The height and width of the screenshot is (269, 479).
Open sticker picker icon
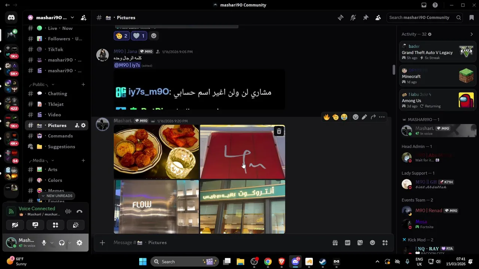click(x=360, y=243)
